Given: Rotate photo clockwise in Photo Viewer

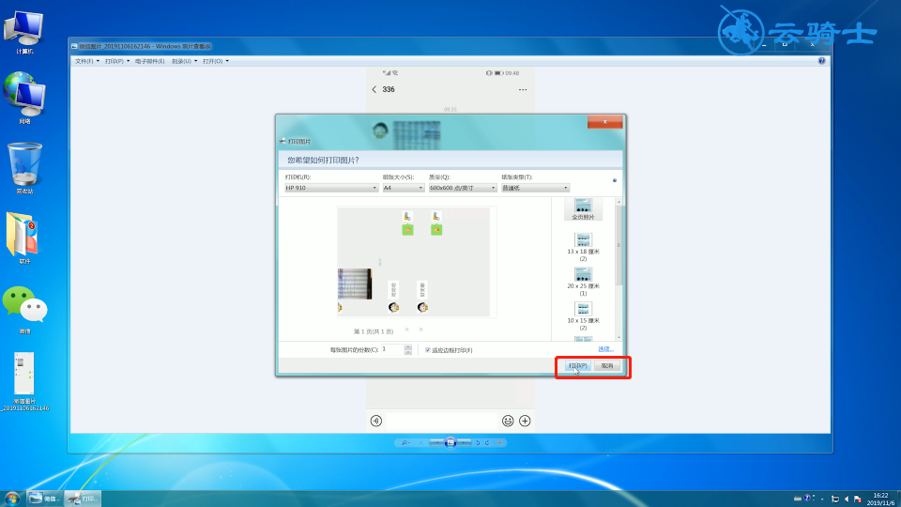Looking at the screenshot, I should click(x=487, y=442).
